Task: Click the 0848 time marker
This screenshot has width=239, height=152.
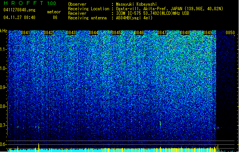Action: (185, 33)
